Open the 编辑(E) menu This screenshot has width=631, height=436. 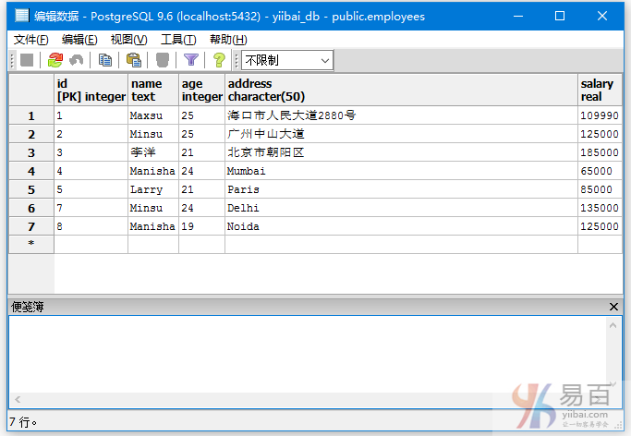pyautogui.click(x=79, y=39)
